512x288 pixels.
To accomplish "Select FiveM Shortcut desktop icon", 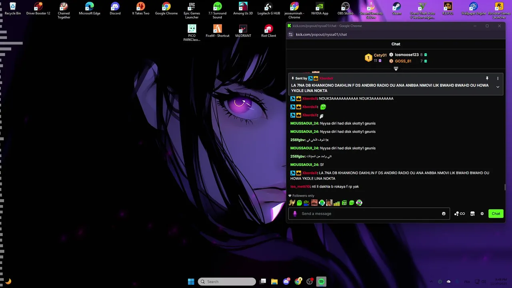I will (218, 31).
